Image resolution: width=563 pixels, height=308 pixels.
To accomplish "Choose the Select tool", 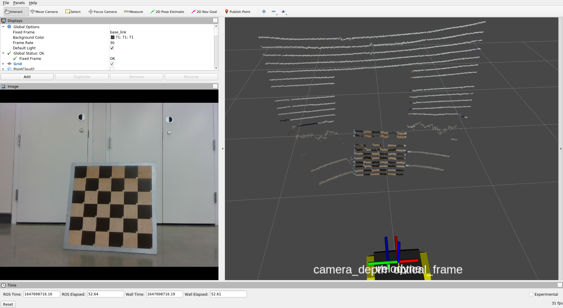I will [x=73, y=12].
